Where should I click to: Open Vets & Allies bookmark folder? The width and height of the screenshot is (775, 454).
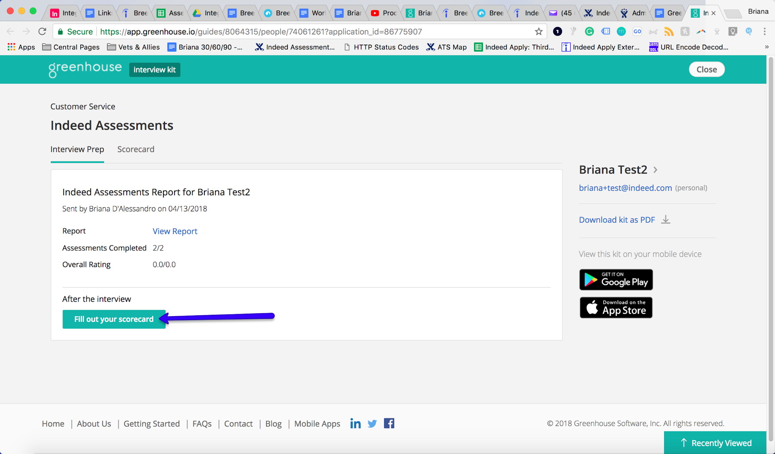coord(134,47)
